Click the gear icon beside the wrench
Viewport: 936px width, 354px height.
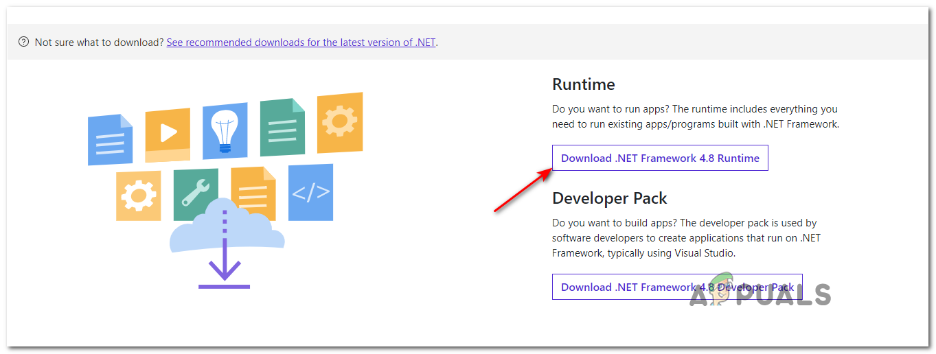[x=138, y=196]
